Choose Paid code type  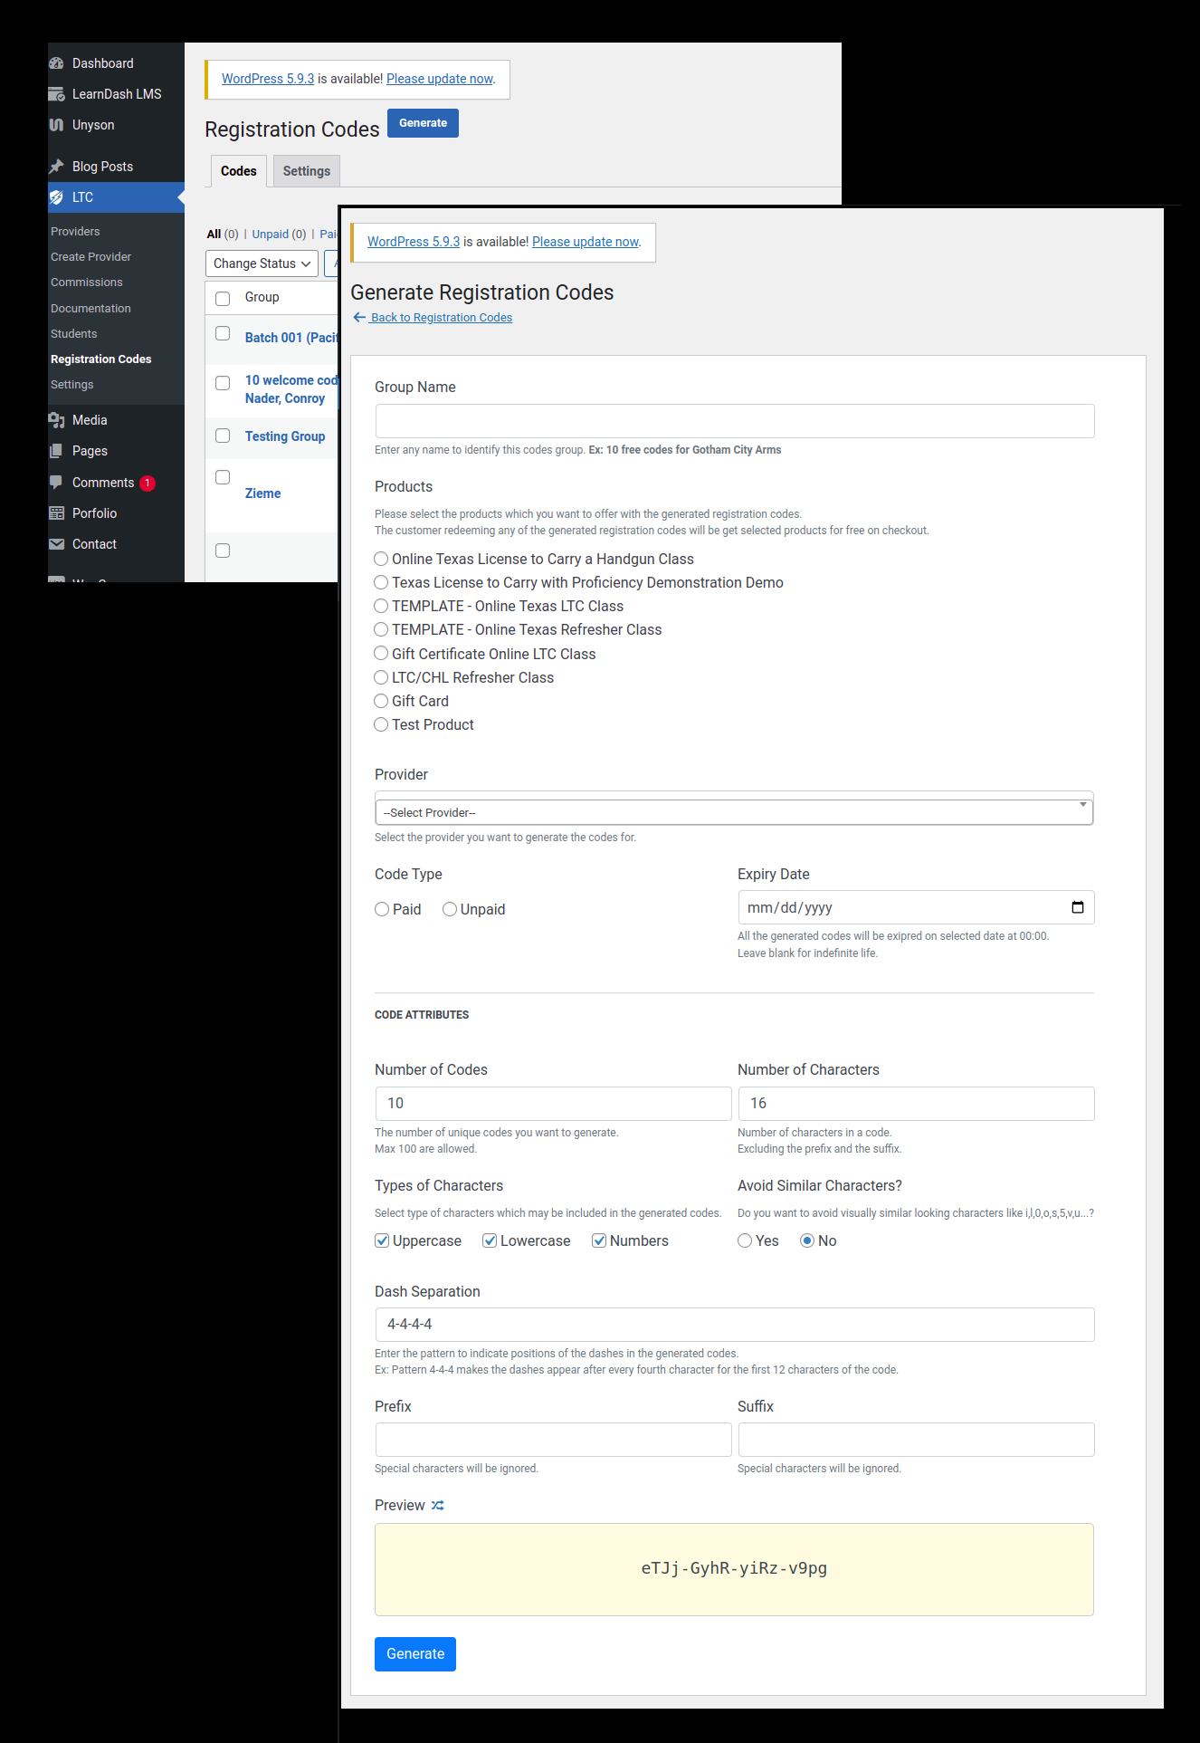tap(382, 909)
